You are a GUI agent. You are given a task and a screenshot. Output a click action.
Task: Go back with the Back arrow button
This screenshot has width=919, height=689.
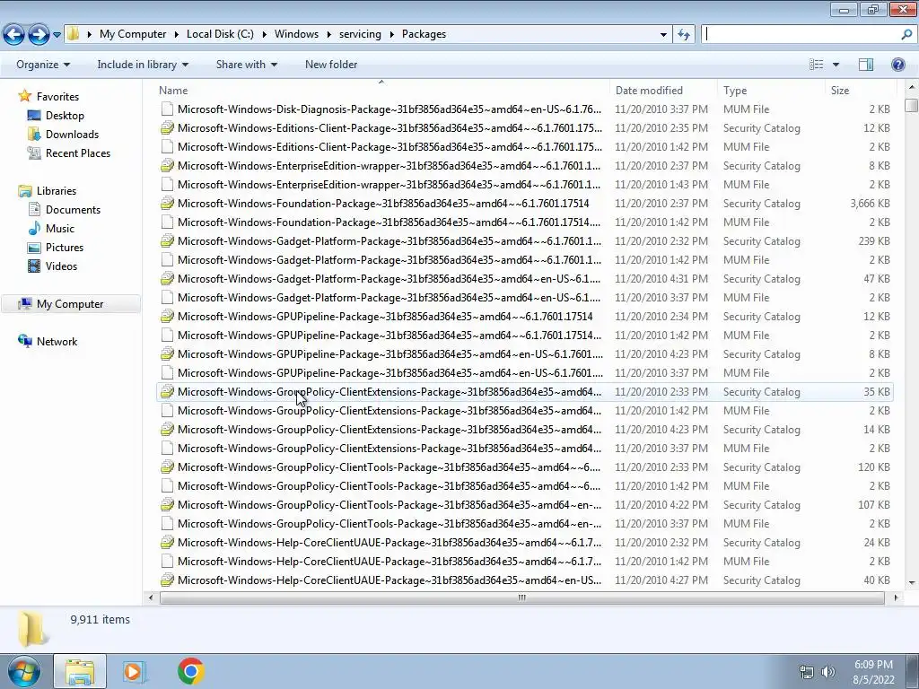14,35
